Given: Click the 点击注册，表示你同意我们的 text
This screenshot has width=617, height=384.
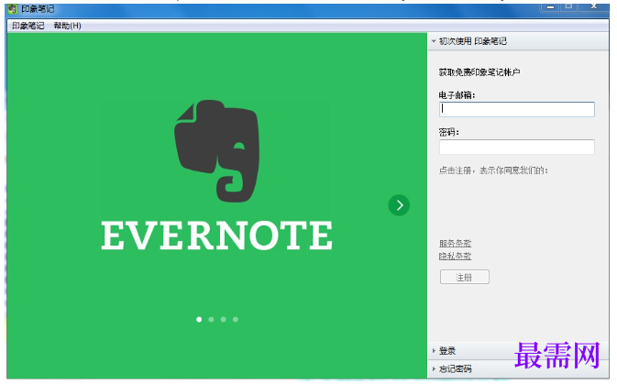Looking at the screenshot, I should pos(493,170).
